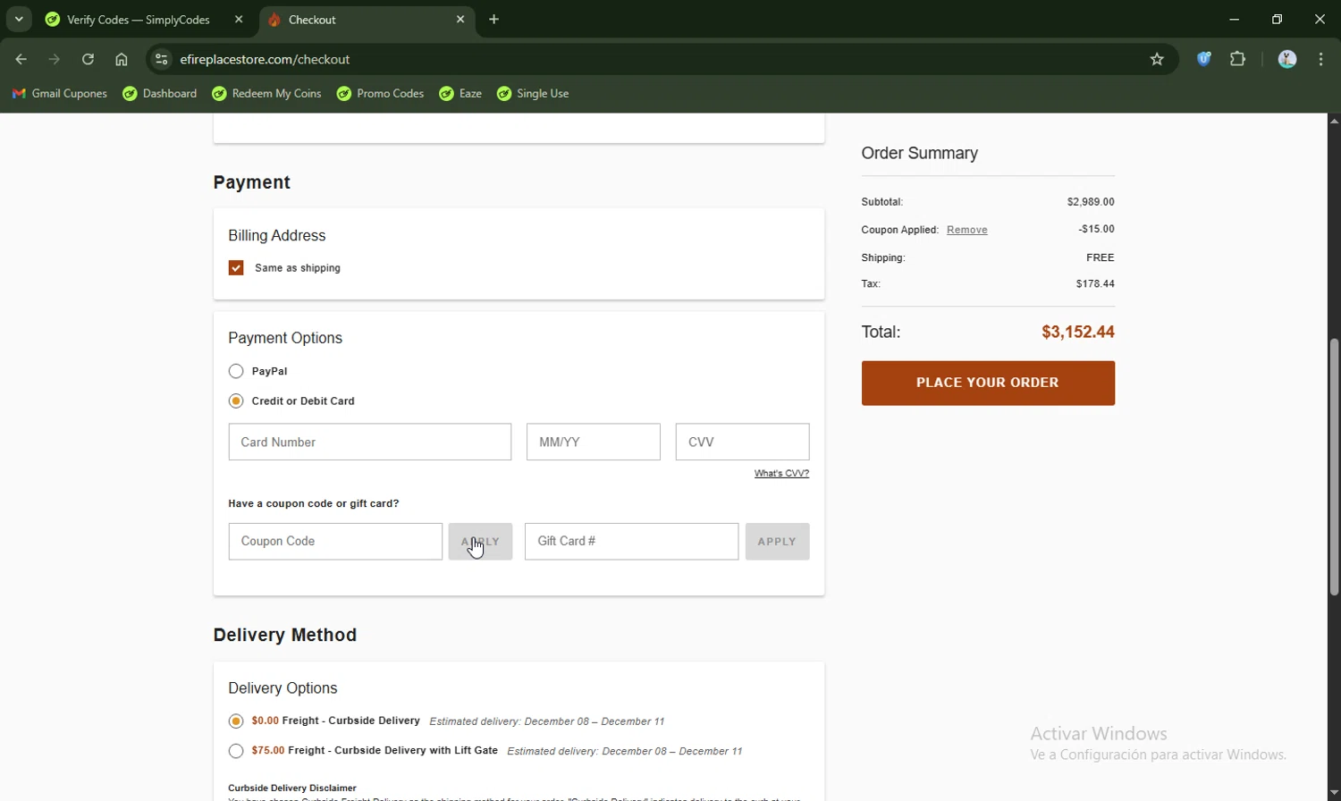Focus the Coupon Code field
The height and width of the screenshot is (801, 1341).
pos(335,542)
